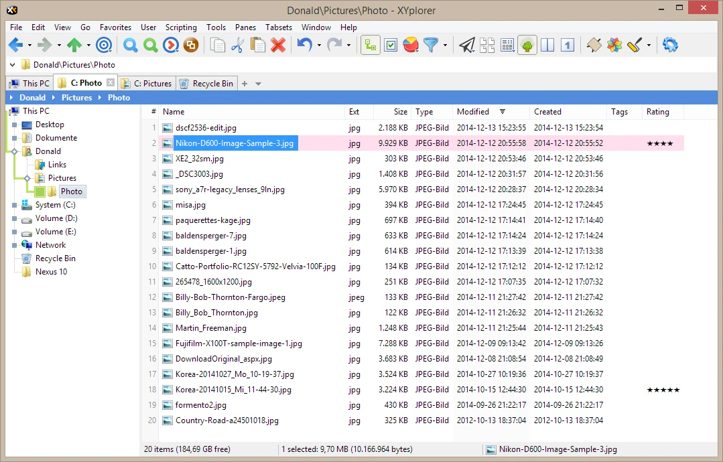The width and height of the screenshot is (723, 462).
Task: Click the Hotlist target icon
Action: point(104,46)
